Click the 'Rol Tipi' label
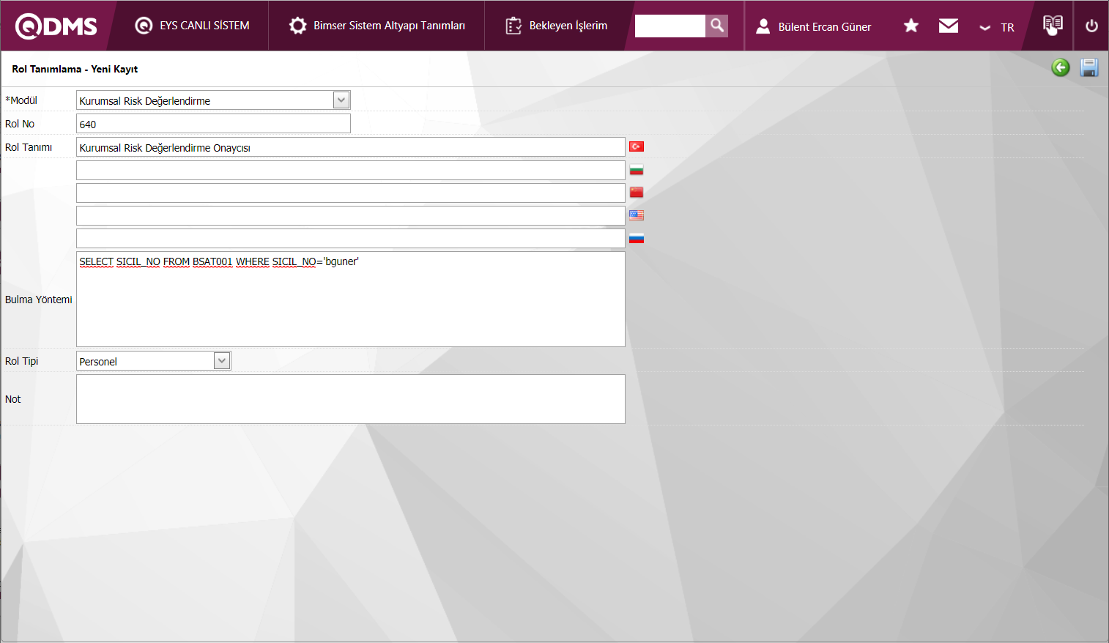 pos(22,361)
